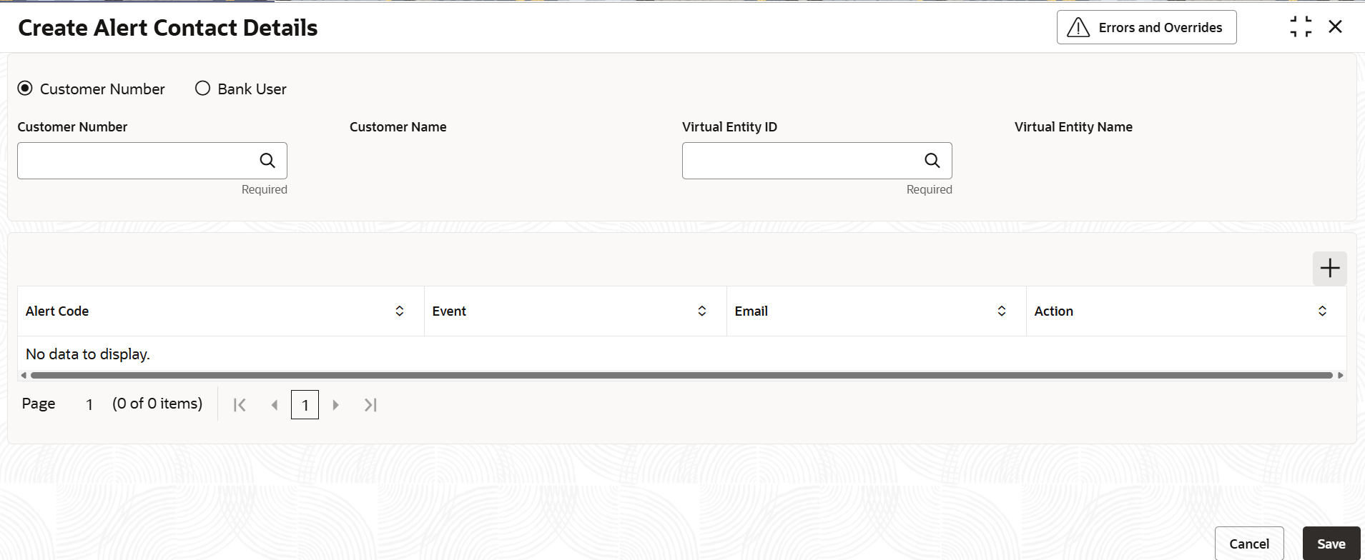Viewport: 1365px width, 560px height.
Task: Save the alert contact details
Action: coord(1331,544)
